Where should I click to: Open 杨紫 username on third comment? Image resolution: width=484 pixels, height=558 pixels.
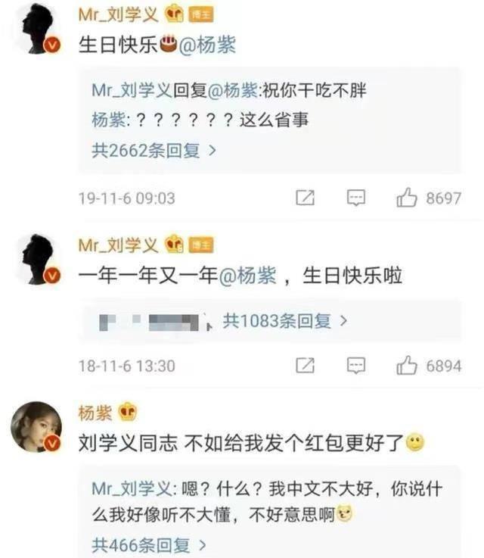point(95,413)
